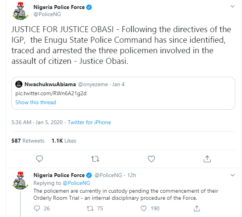Click the @PoliceNG handle under main name
The height and width of the screenshot is (217, 242).
tap(47, 14)
